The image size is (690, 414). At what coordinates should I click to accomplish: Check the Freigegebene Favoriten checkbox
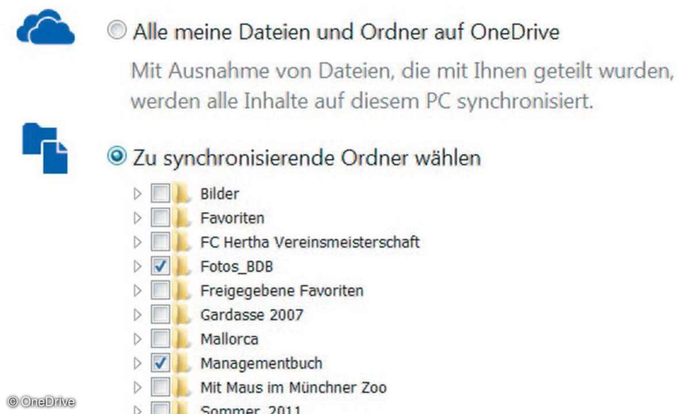click(160, 290)
